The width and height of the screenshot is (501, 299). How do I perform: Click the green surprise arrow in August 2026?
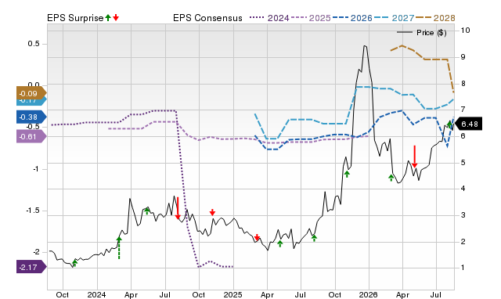tap(449, 124)
